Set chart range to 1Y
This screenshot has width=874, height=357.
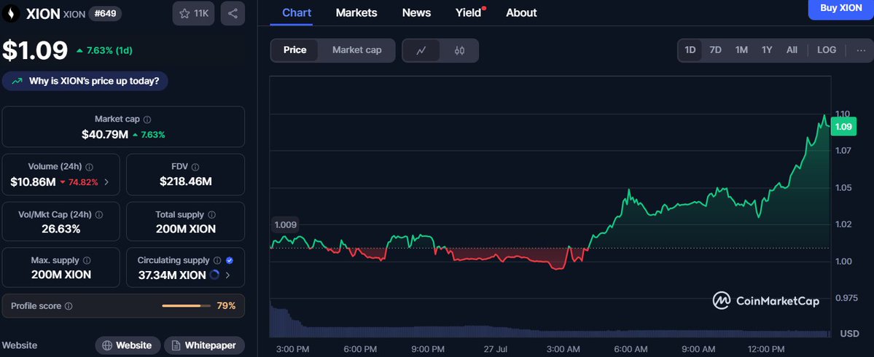pyautogui.click(x=767, y=50)
